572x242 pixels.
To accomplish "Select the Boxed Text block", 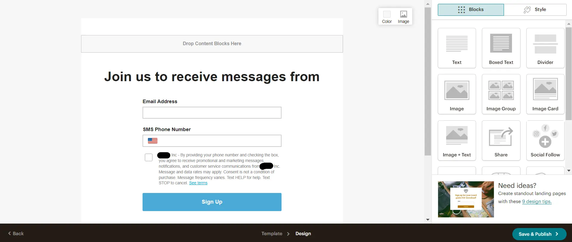I will pos(501,48).
